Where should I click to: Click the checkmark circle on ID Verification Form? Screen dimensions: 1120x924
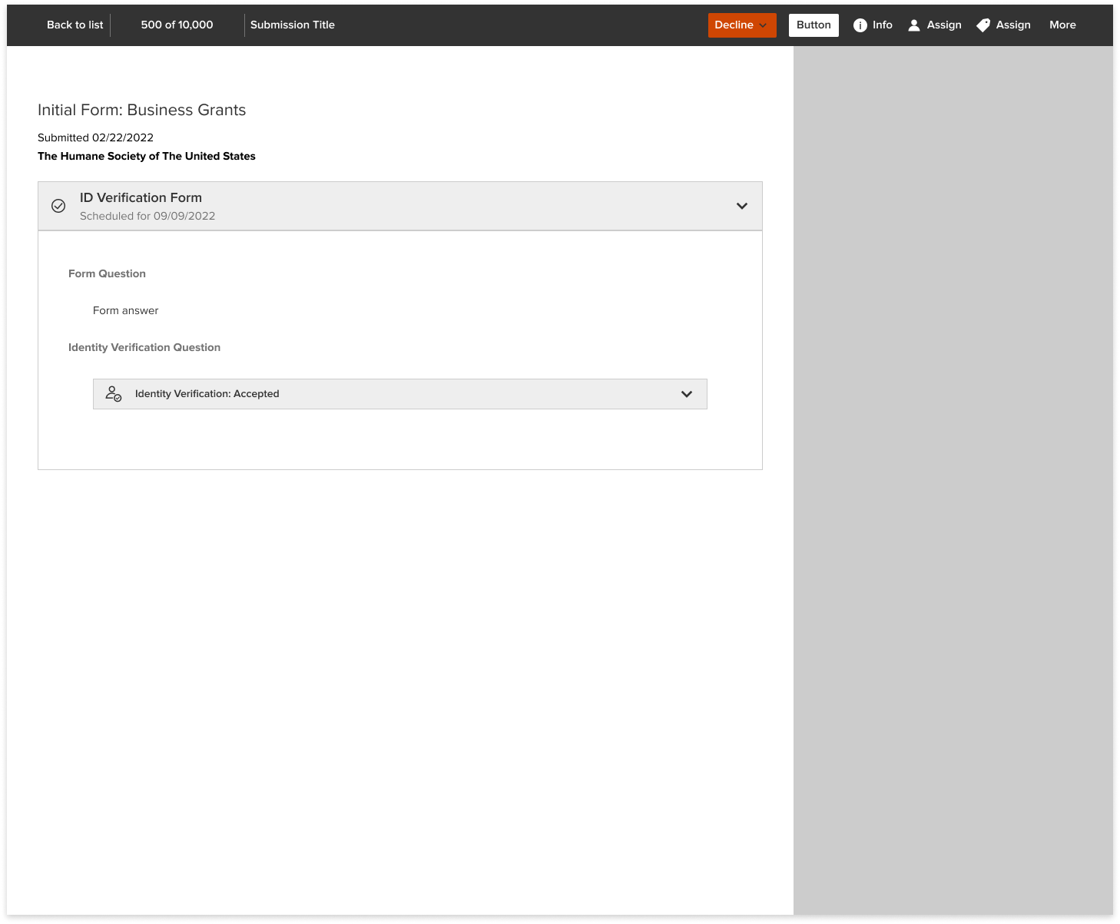[58, 206]
